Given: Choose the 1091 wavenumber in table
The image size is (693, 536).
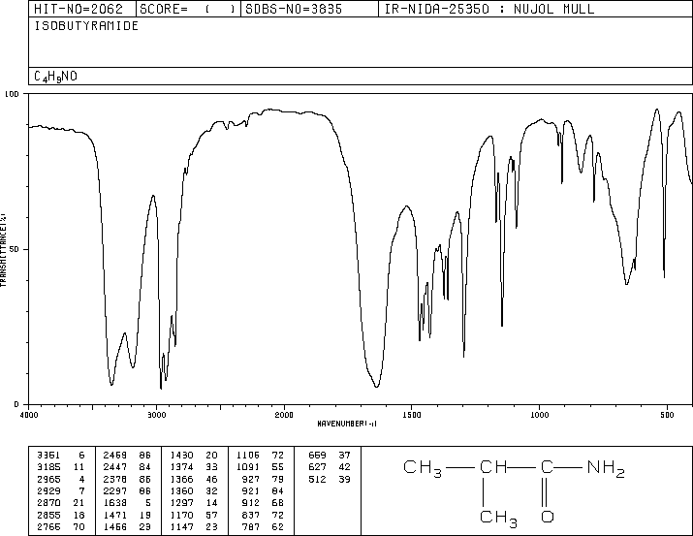Looking at the screenshot, I should (x=248, y=467).
